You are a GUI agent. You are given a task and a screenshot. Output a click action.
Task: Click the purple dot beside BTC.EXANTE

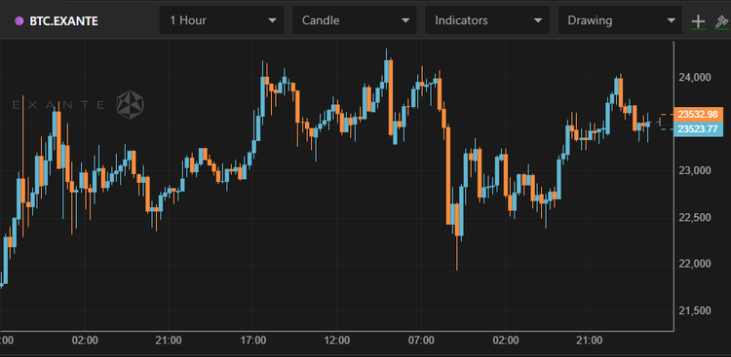click(x=19, y=20)
